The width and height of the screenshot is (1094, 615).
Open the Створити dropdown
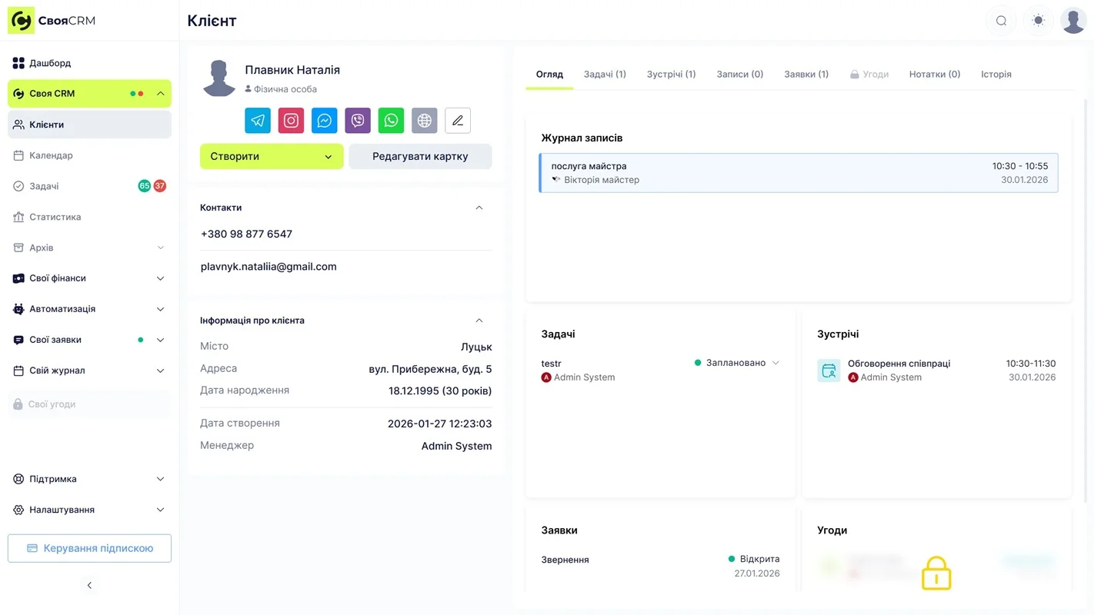click(x=271, y=156)
